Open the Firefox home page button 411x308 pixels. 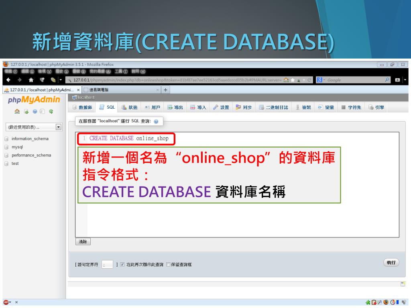tap(31, 80)
